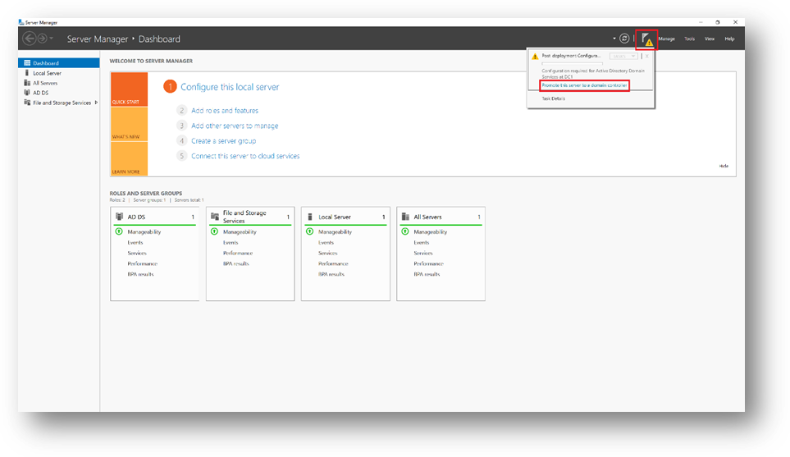
Task: Click step 5 circle icon
Action: tap(181, 156)
